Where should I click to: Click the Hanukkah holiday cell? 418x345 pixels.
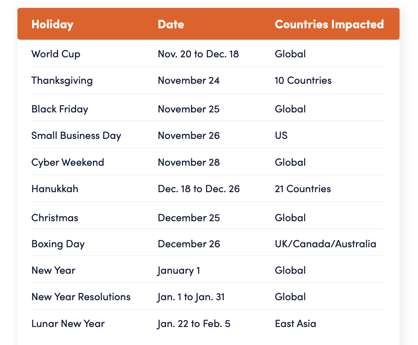55,189
